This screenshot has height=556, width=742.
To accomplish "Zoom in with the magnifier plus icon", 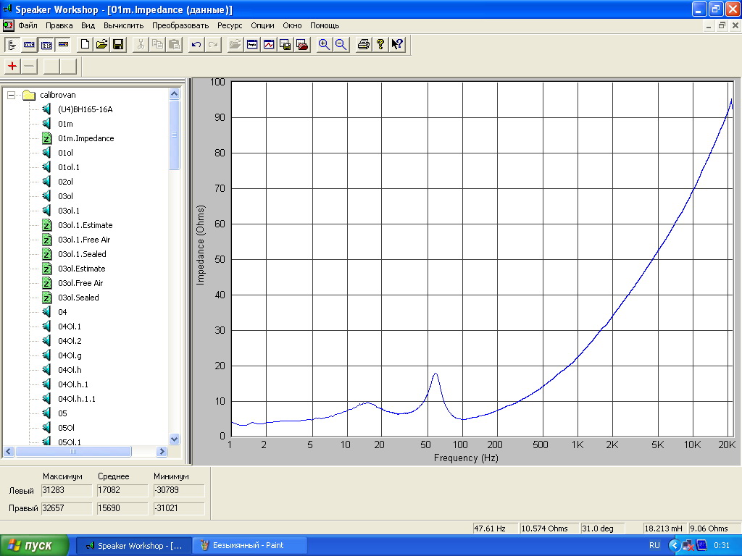I will pyautogui.click(x=324, y=44).
